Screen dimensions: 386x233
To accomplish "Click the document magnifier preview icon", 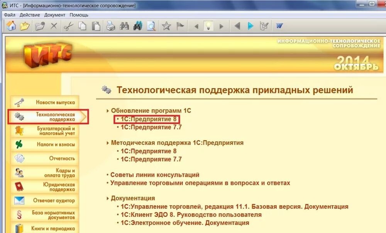I will 151,26.
